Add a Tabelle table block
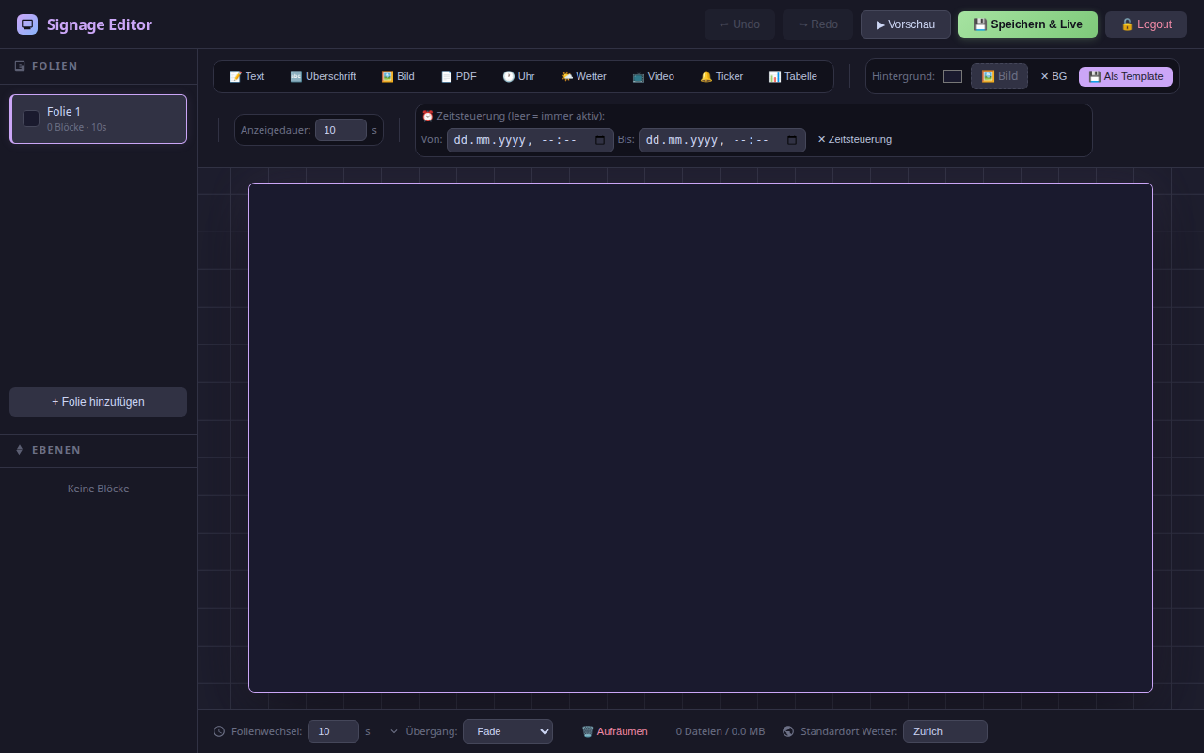1204x753 pixels. (793, 76)
